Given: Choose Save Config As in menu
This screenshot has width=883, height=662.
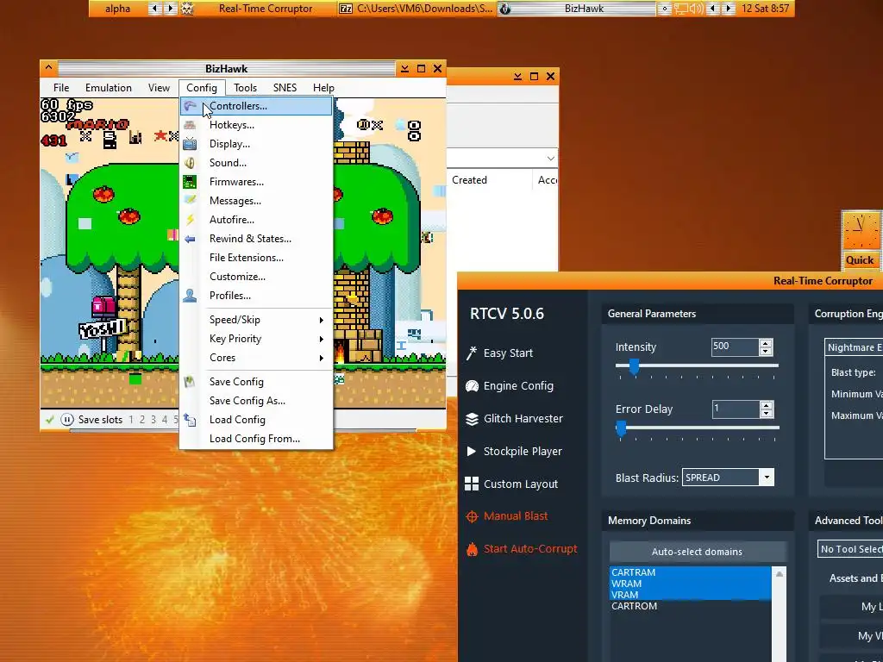Looking at the screenshot, I should coord(256,401).
